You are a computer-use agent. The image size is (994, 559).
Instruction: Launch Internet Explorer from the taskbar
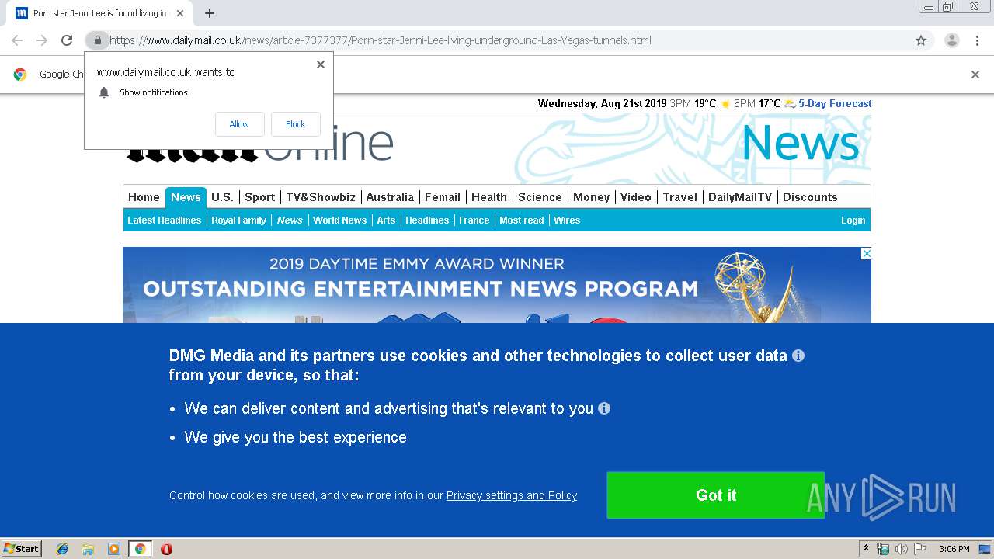(62, 549)
